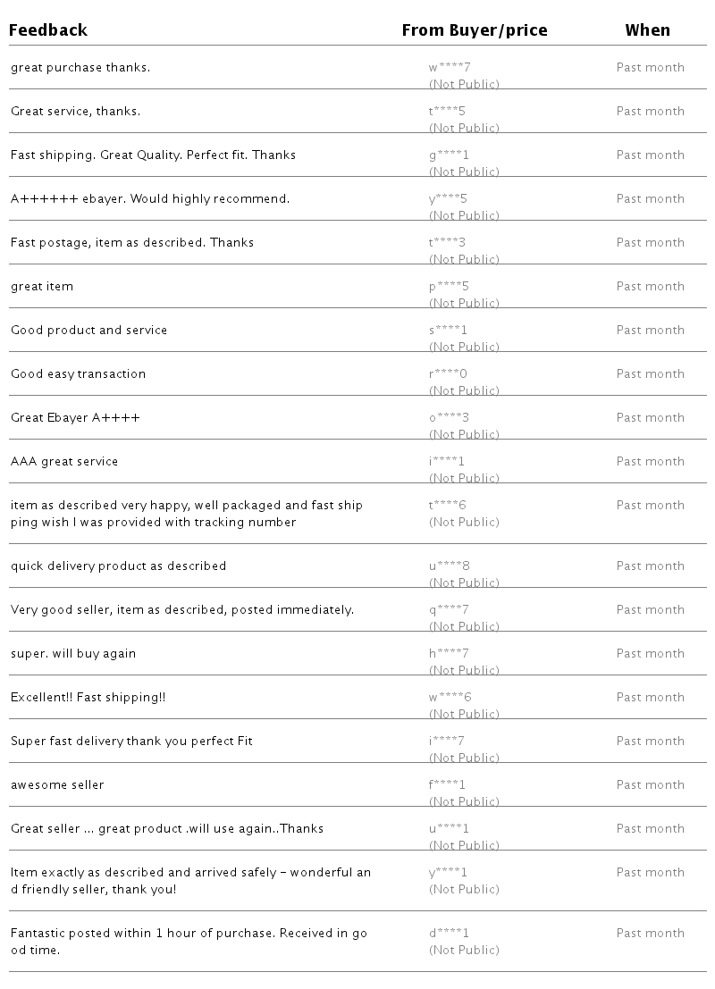
Task: Click buyer y****5 username
Action: coord(448,199)
